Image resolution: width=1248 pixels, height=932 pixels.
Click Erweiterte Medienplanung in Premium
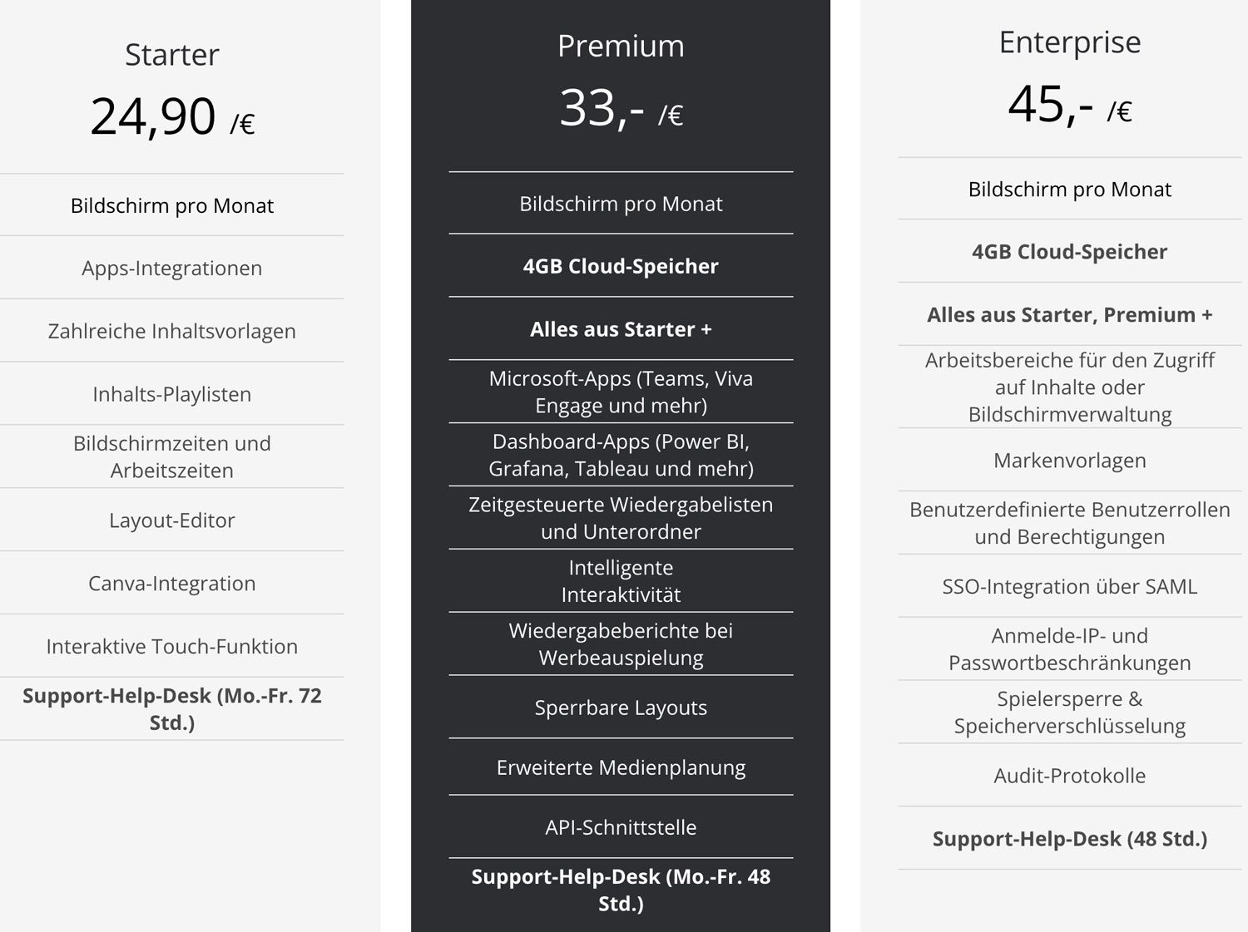point(621,767)
